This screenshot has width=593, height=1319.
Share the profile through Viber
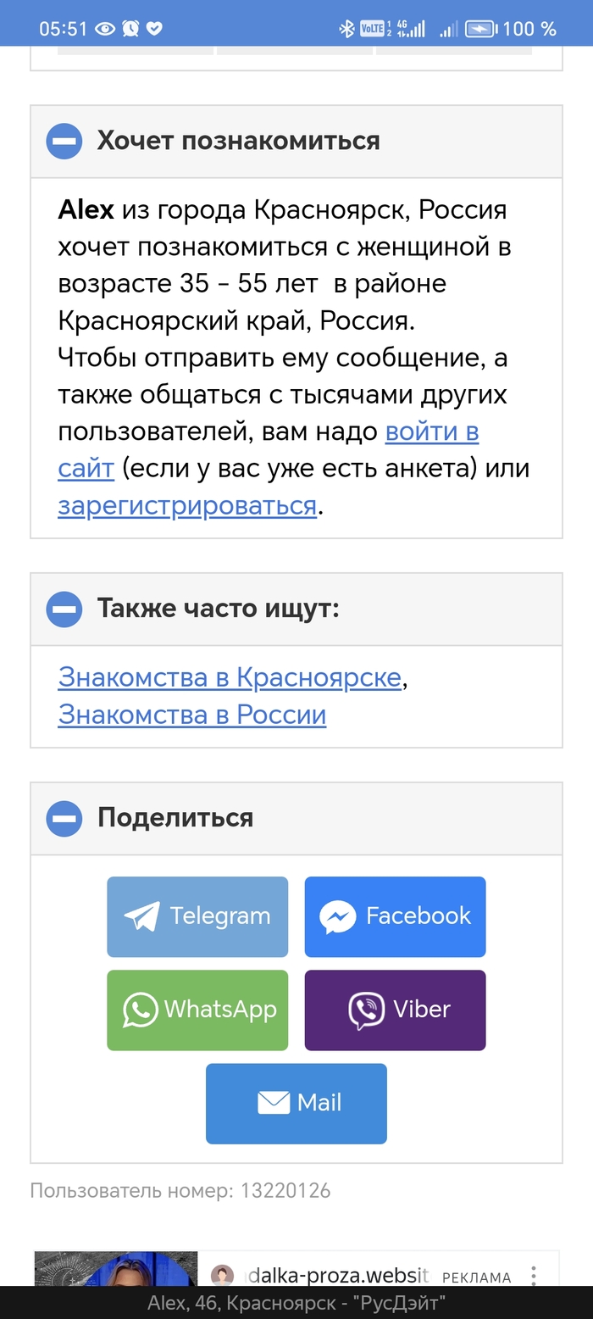coord(395,1010)
